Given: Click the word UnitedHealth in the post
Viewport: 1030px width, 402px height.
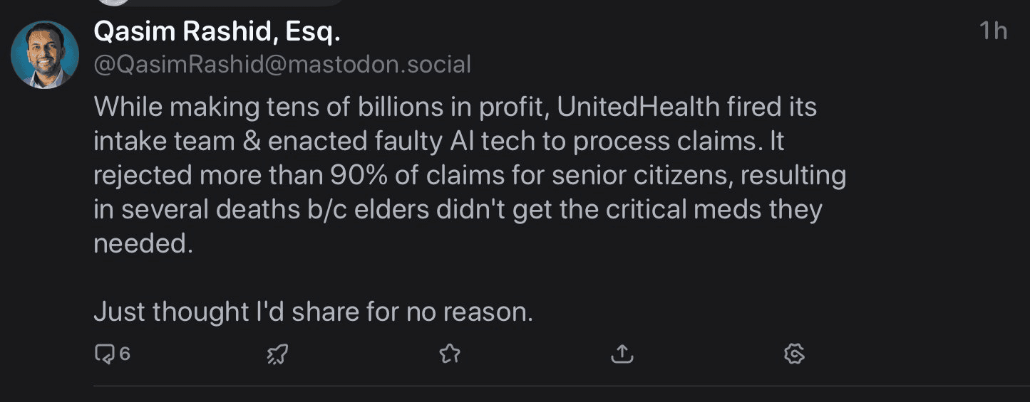Looking at the screenshot, I should 638,107.
